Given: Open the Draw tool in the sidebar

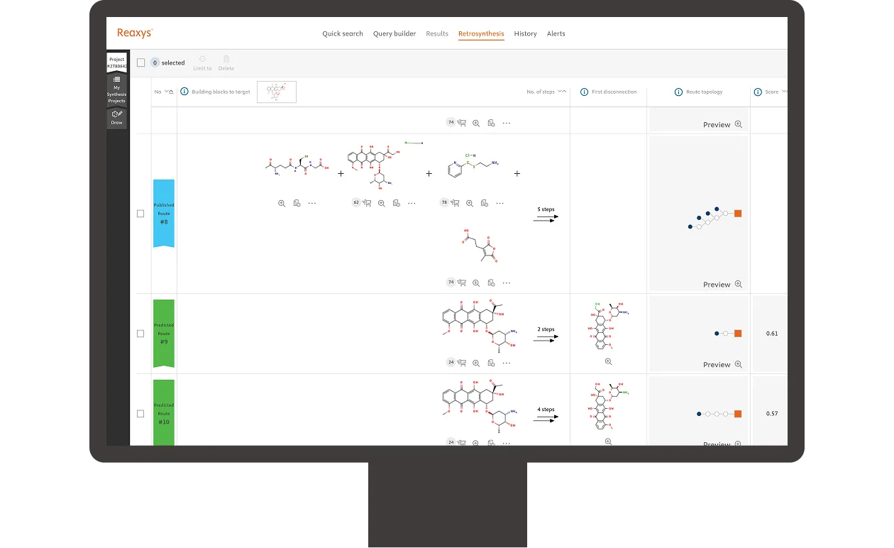Looking at the screenshot, I should pyautogui.click(x=116, y=119).
